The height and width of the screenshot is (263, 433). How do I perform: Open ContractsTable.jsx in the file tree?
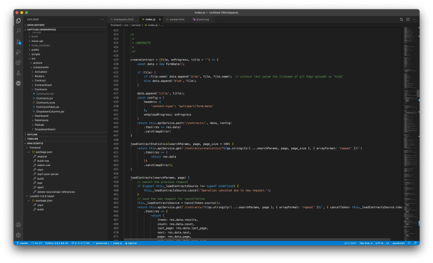(48, 107)
